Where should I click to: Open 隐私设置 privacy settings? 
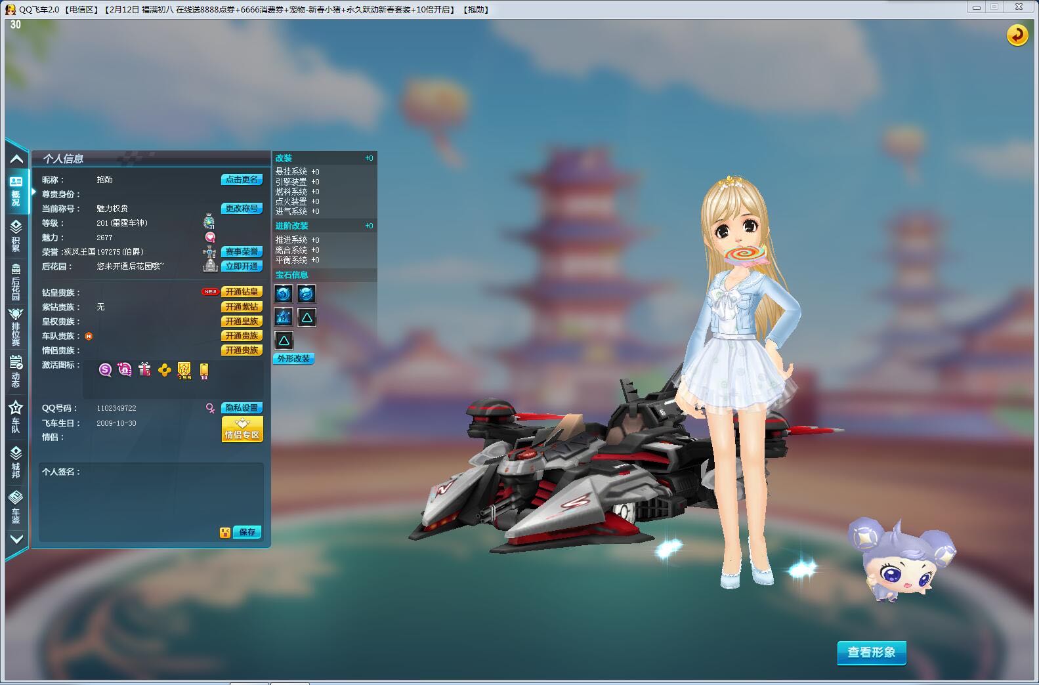click(242, 407)
